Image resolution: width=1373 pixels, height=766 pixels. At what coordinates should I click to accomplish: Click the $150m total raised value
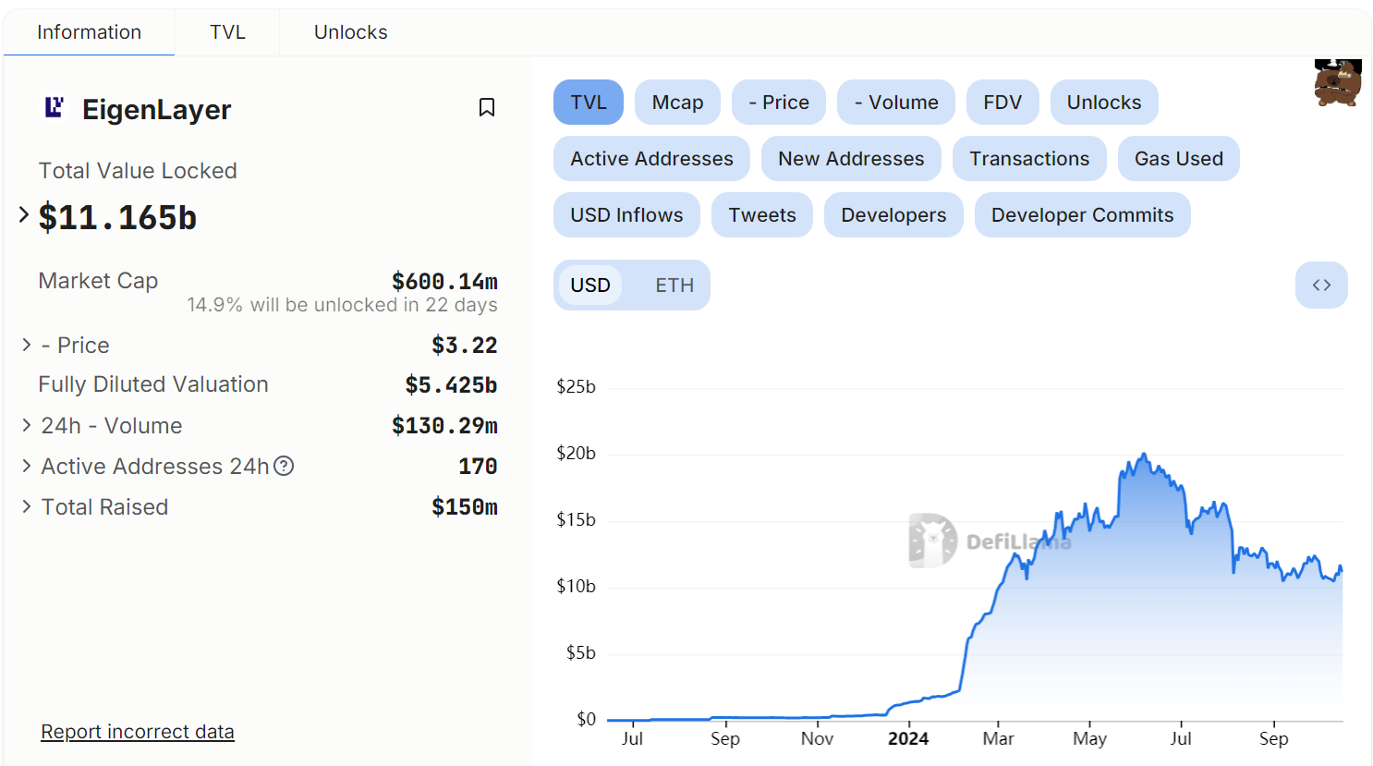tap(465, 507)
